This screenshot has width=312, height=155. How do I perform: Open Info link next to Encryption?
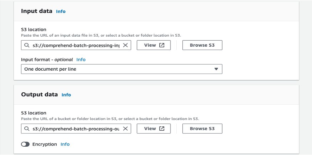coord(65,144)
